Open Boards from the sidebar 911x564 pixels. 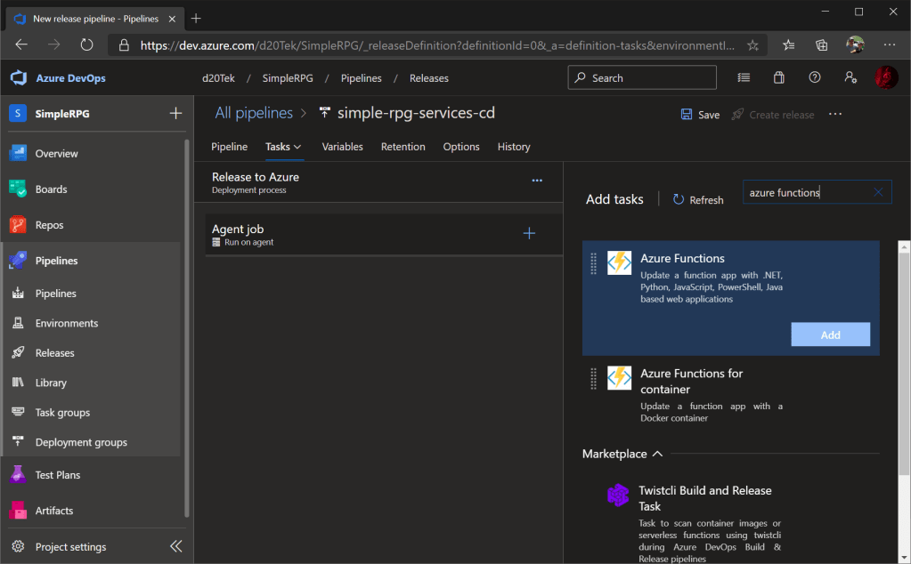[51, 189]
